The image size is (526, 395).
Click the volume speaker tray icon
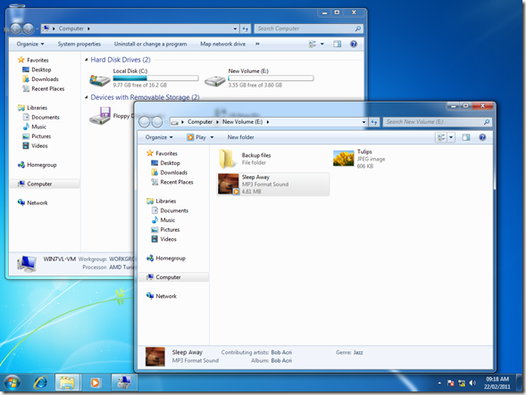472,383
